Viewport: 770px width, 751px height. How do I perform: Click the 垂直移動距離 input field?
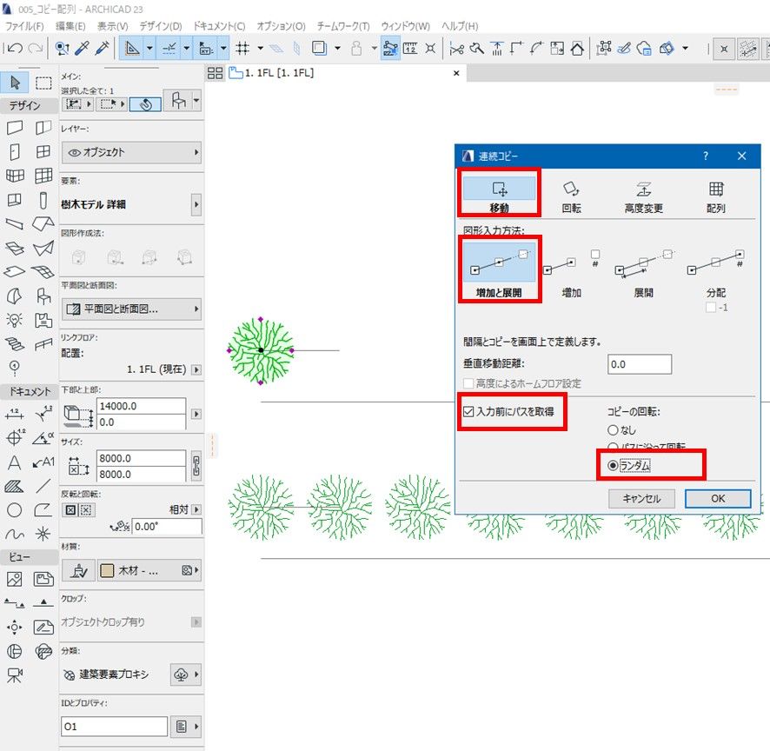639,364
